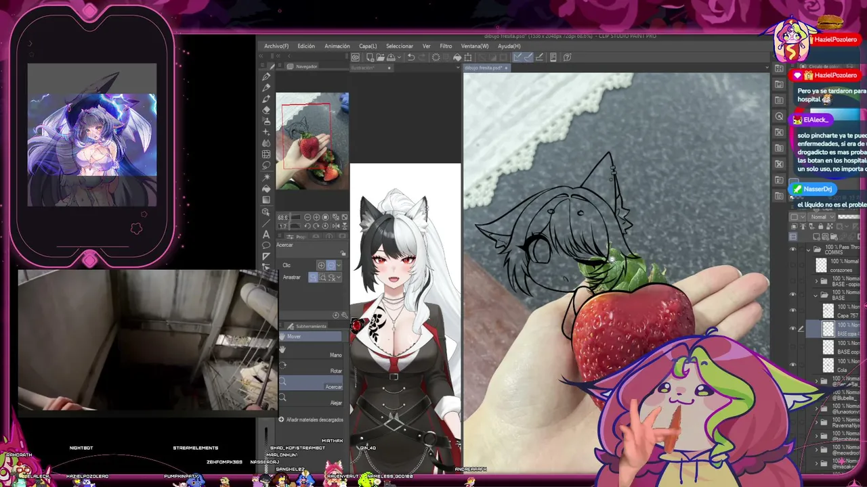Screen dimensions: 867x487
Task: Select the Capa 757 layer thumbnail
Action: click(x=828, y=310)
